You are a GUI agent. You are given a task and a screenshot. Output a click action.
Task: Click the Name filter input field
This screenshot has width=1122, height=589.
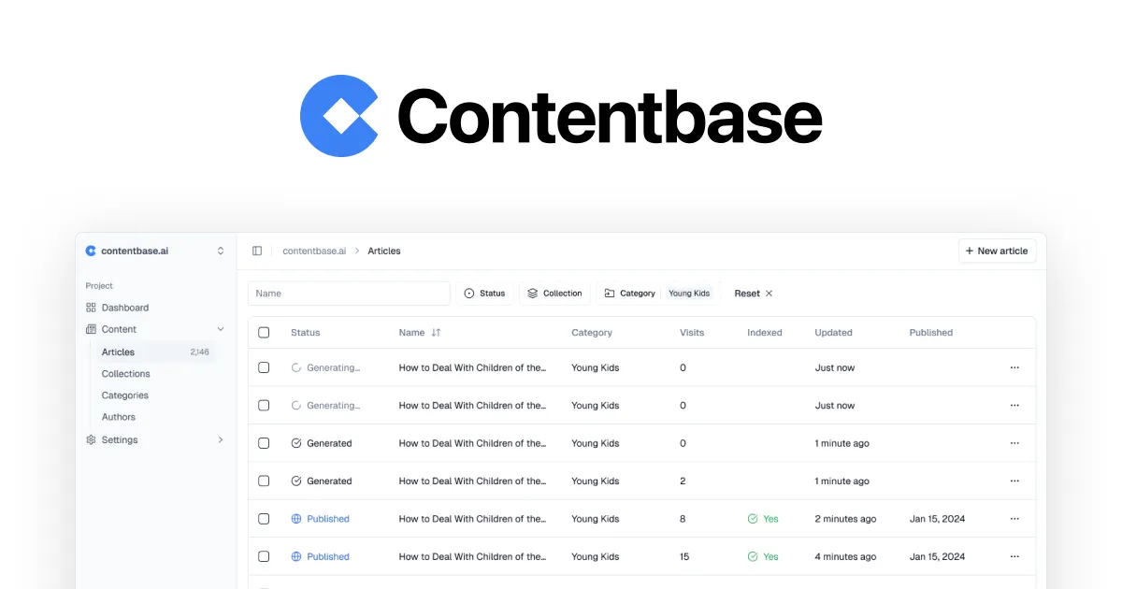(x=348, y=293)
